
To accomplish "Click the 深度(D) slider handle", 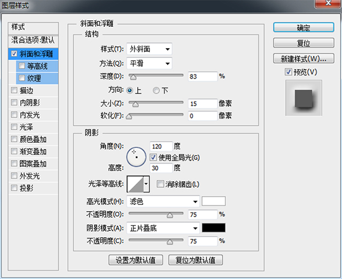I will coord(133,77).
